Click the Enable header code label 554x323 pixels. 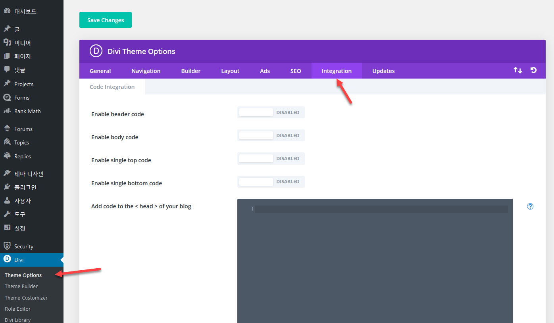click(117, 114)
